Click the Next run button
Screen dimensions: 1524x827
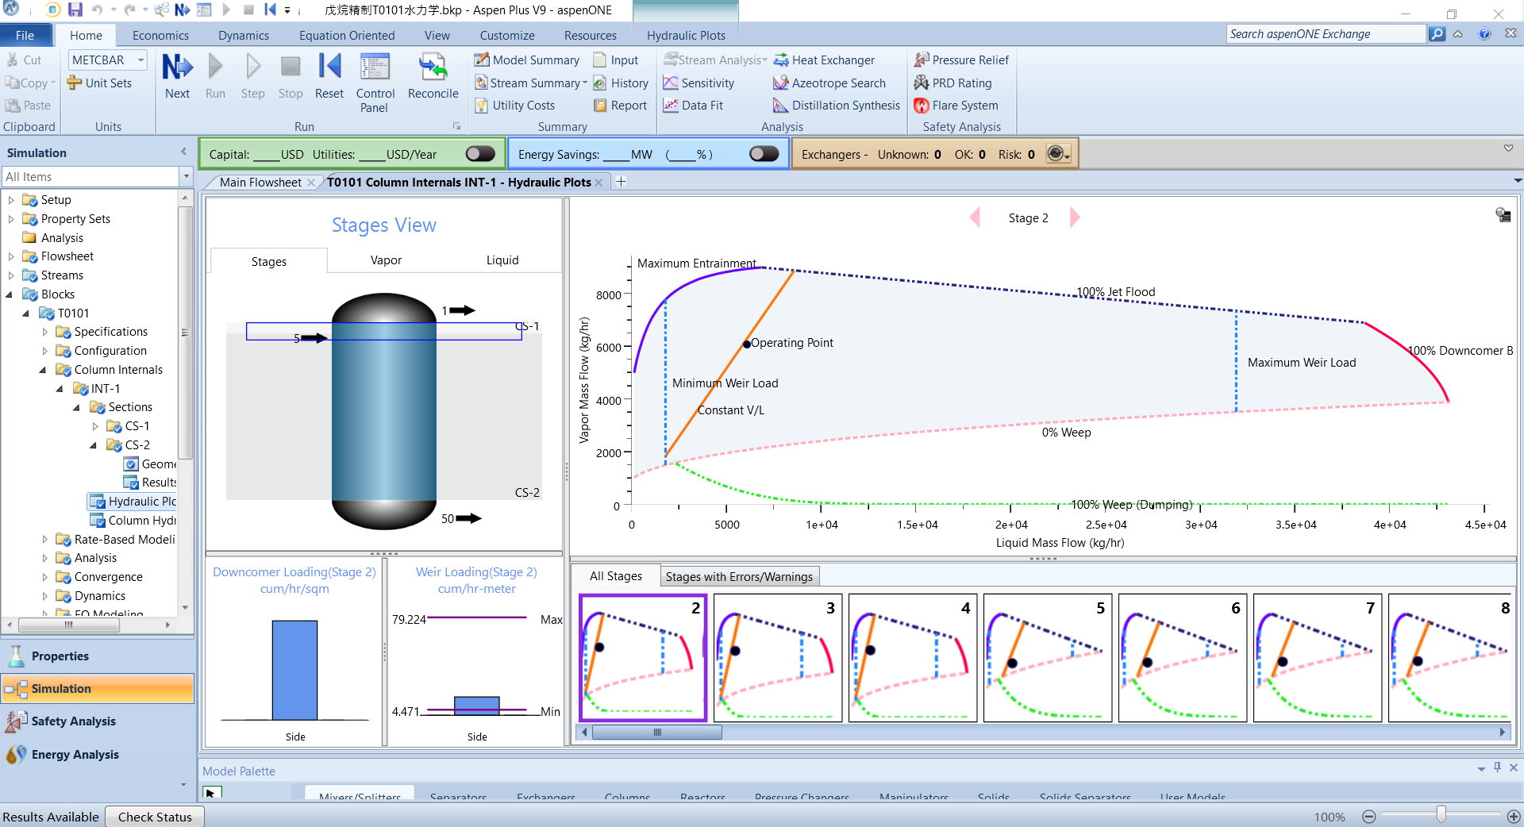[x=177, y=76]
